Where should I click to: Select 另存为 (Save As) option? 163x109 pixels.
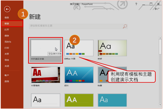pos(8,42)
